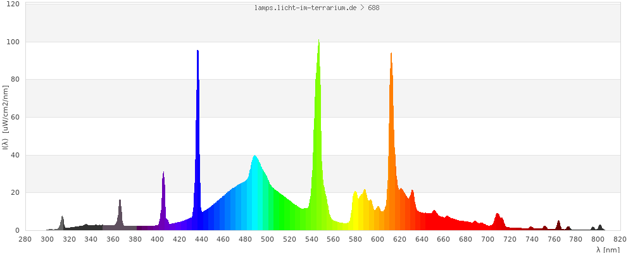Click the 120 tick at the y-axis top

(x=13, y=4)
